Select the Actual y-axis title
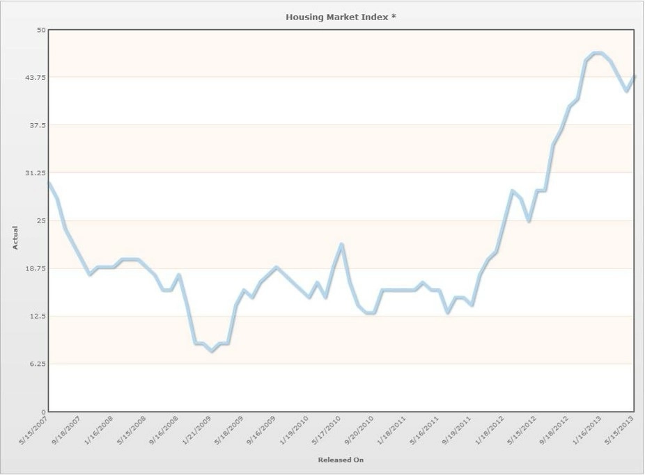Image resolution: width=645 pixels, height=475 pixels. coord(15,238)
